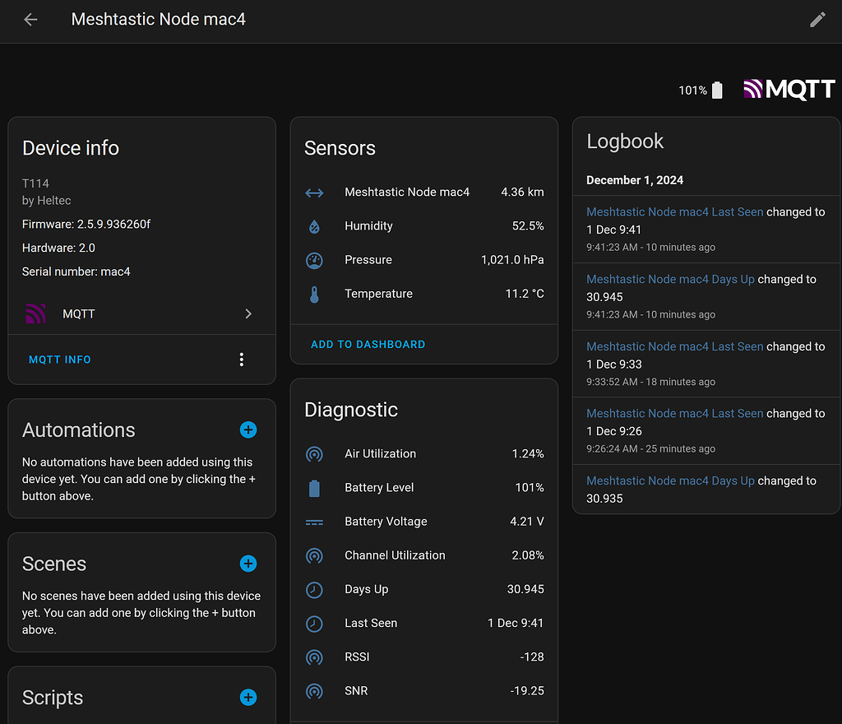Click the thermometer icon next to Temperature
Image resolution: width=842 pixels, height=724 pixels.
point(315,294)
